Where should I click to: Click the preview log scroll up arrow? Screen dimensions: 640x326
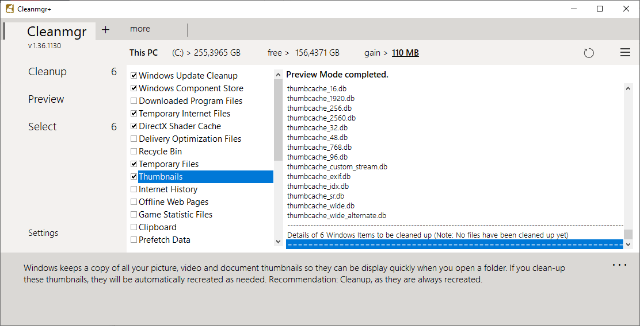pos(628,88)
